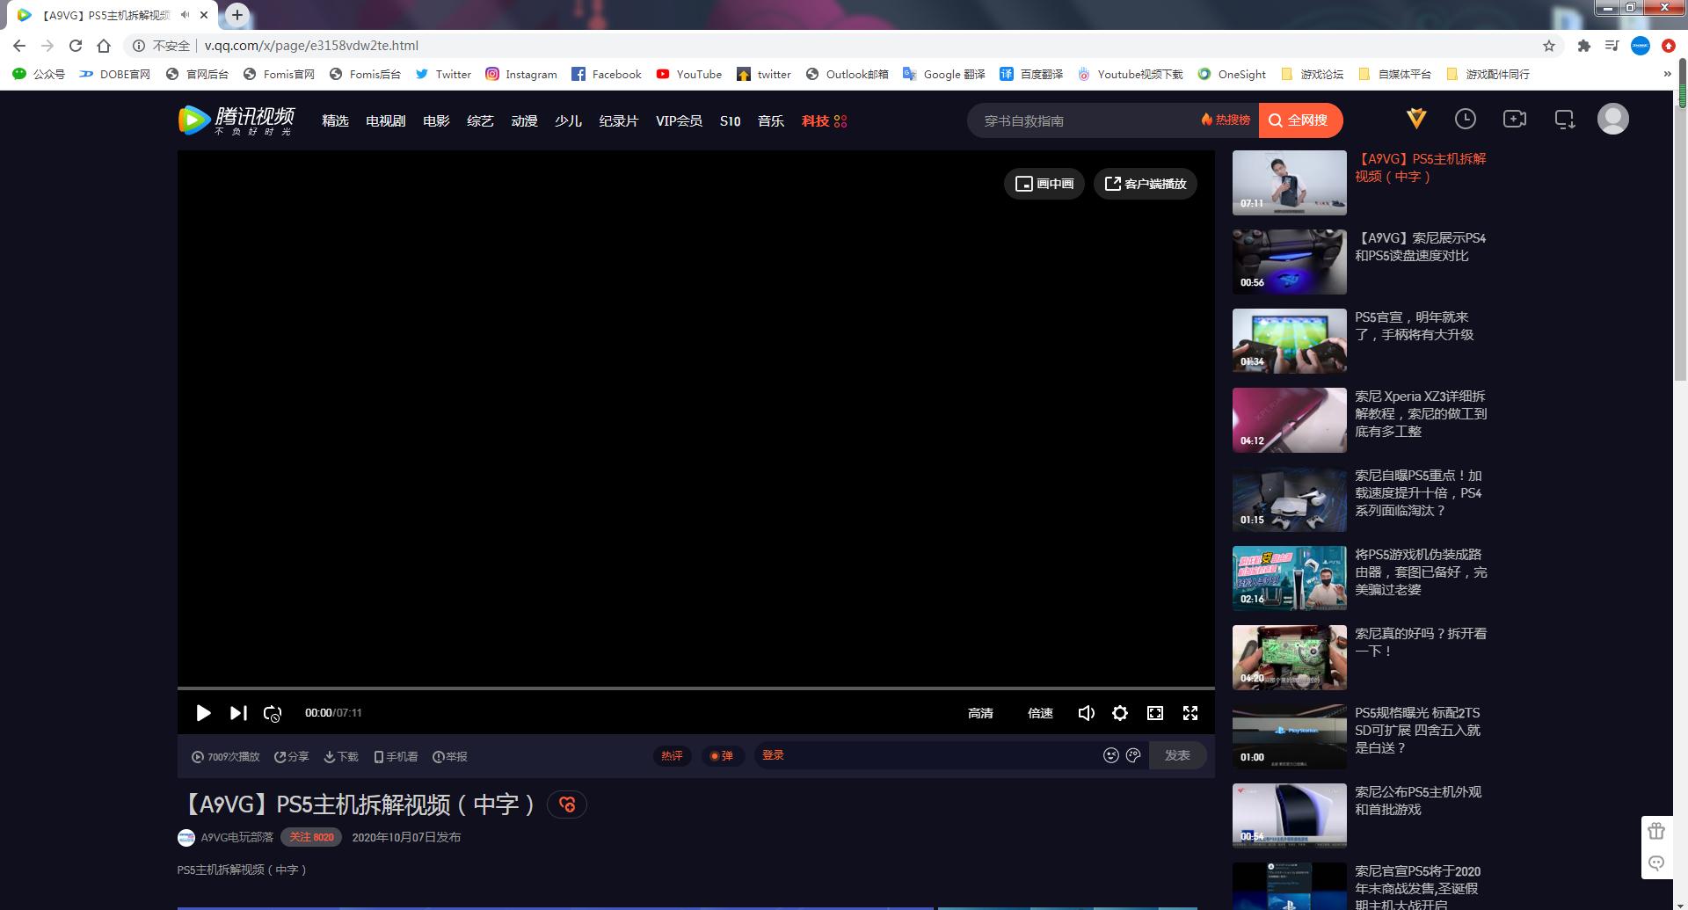1688x910 pixels.
Task: Open picture-in-picture (画中画) mode
Action: tap(1044, 184)
